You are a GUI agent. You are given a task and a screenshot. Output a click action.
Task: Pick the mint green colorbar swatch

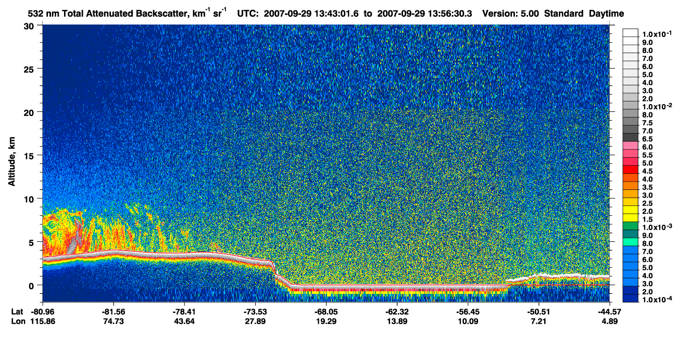(631, 242)
